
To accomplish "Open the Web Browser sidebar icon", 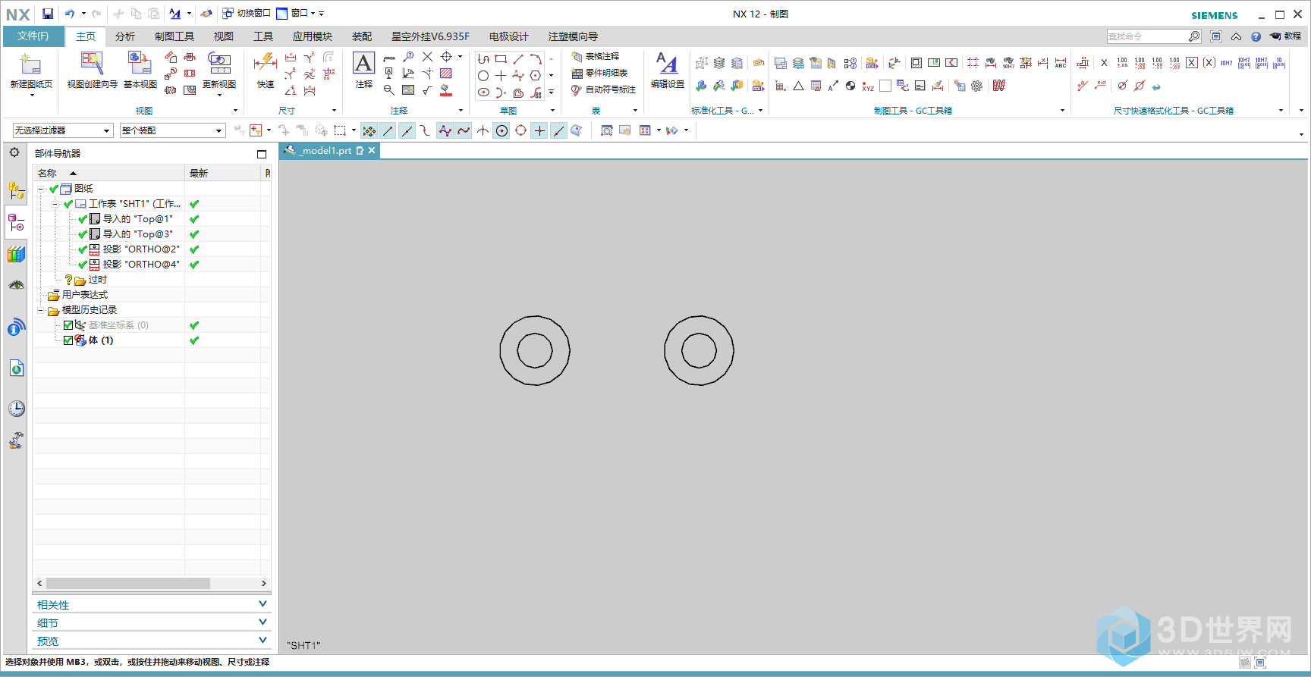I will click(16, 368).
